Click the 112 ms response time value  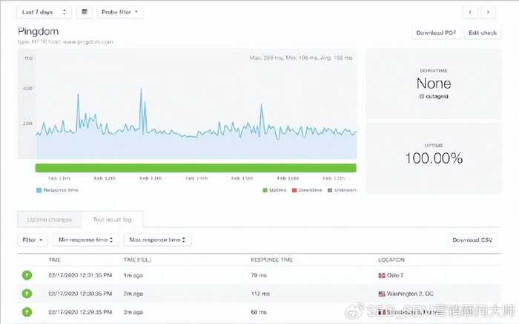coord(260,294)
